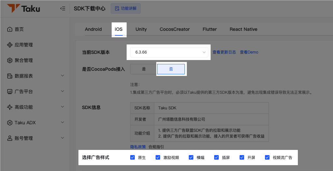This screenshot has width=333, height=171.
Task: Open the 查看更新日志 link
Action: (x=224, y=52)
